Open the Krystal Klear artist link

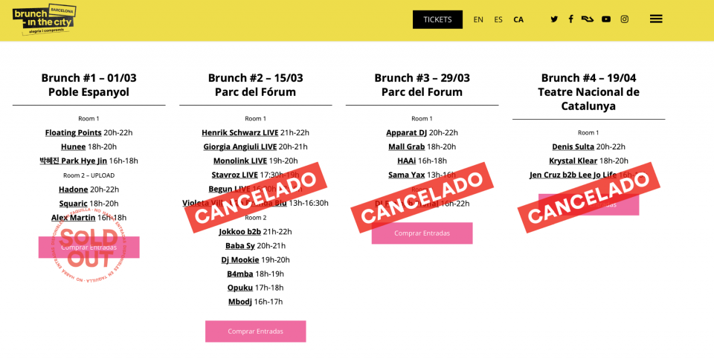pyautogui.click(x=573, y=161)
